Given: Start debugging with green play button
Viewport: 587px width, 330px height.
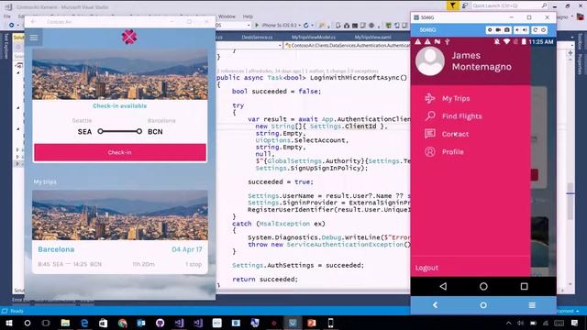Looking at the screenshot, I should pyautogui.click(x=257, y=26).
